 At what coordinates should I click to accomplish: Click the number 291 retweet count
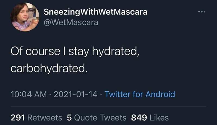click(18, 118)
